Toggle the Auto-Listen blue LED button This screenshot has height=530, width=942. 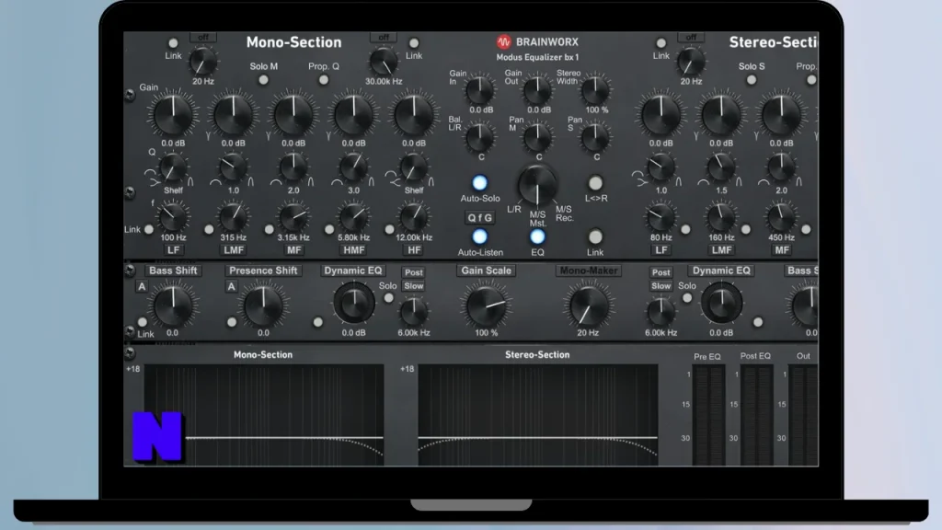coord(479,236)
